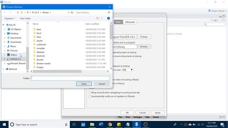Screen dimensions: 228x128
Task: Open Google Chrome from taskbar
Action: 110,124
